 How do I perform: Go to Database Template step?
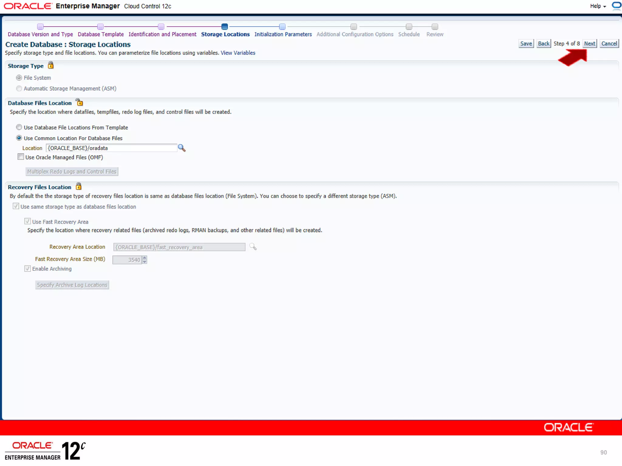click(101, 34)
